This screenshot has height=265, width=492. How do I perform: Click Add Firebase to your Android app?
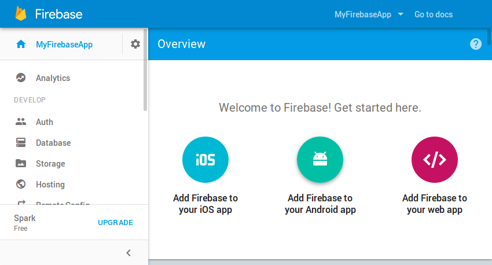(320, 204)
